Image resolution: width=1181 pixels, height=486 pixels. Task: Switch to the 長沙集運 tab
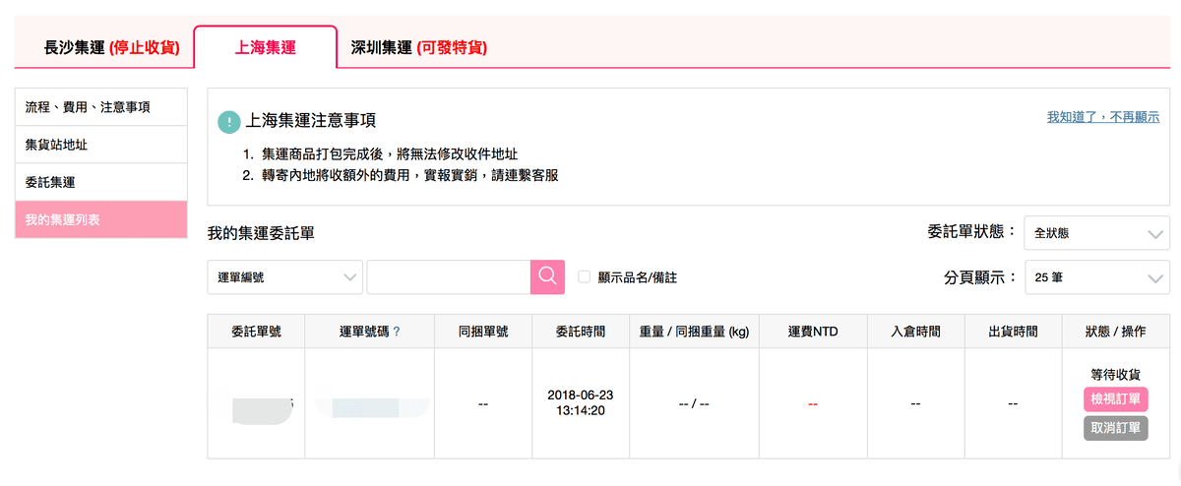click(111, 47)
